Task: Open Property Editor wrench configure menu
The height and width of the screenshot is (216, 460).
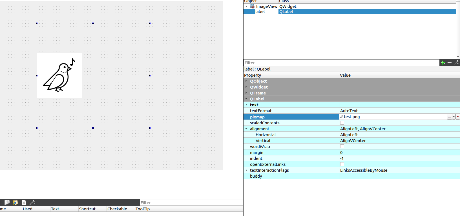Action: pos(456,63)
